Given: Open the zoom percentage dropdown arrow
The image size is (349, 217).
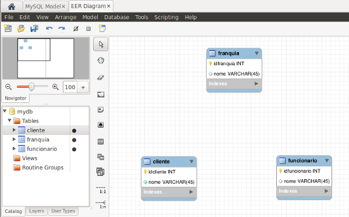Looking at the screenshot, I should pos(83,87).
